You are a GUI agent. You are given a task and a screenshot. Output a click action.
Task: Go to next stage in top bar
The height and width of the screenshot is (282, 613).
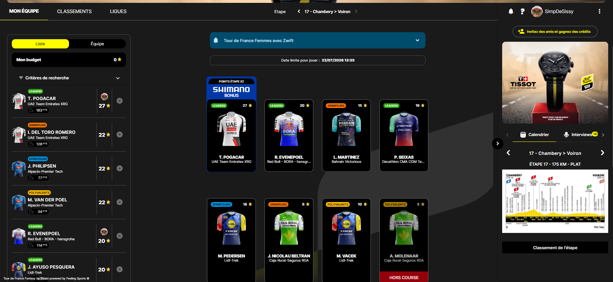[x=356, y=11]
